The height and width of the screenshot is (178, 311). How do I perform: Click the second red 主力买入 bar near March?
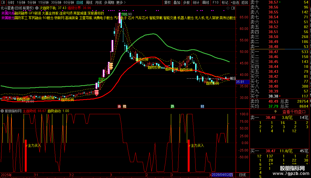point(189,156)
